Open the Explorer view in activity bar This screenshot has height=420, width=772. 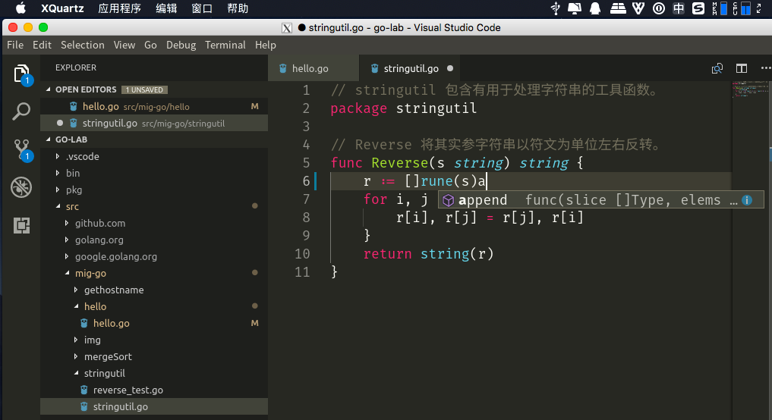pos(21,74)
